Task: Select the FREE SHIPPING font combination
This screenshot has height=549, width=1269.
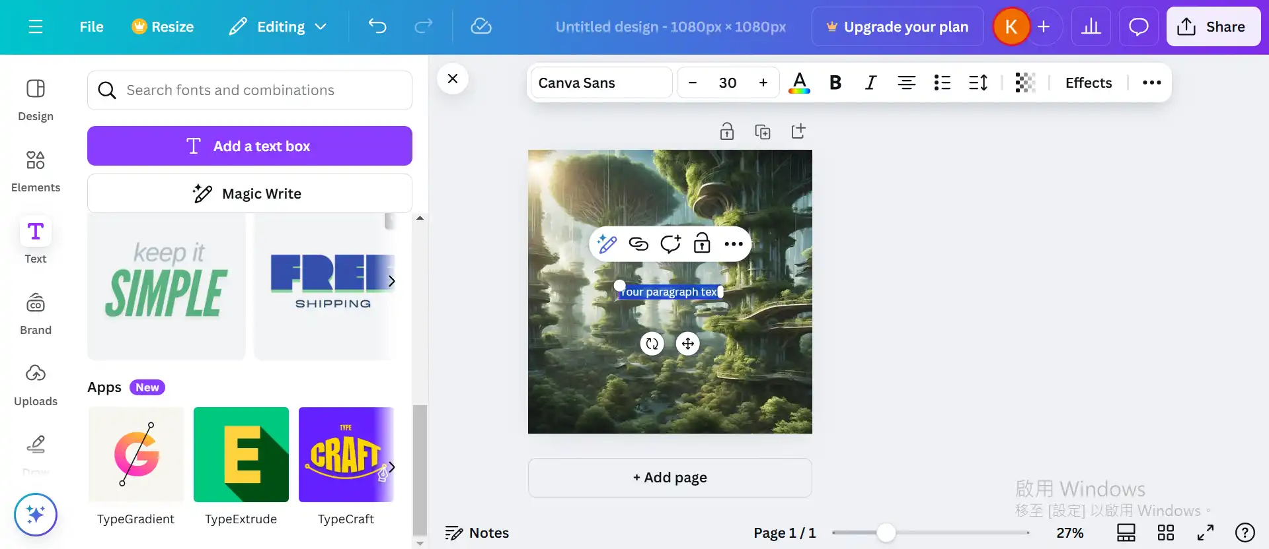Action: pos(325,286)
